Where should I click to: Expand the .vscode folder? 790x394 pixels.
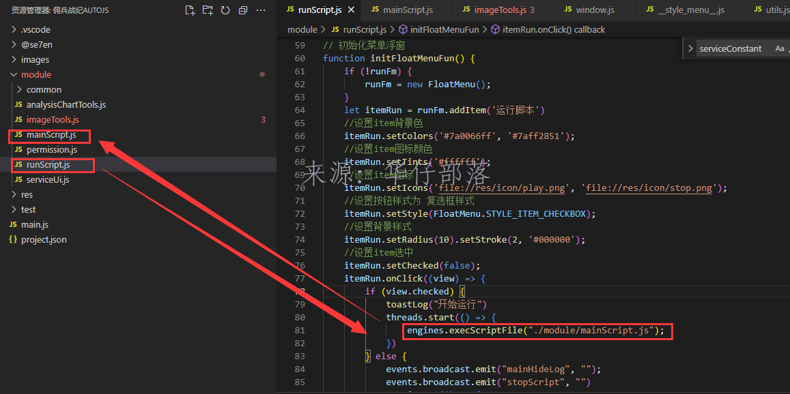(138, 30)
